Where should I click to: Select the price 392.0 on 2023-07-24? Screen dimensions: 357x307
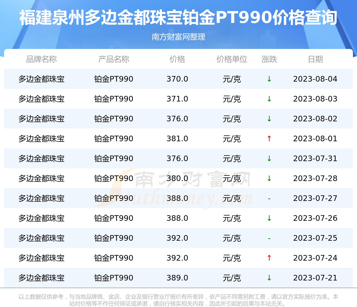177,258
